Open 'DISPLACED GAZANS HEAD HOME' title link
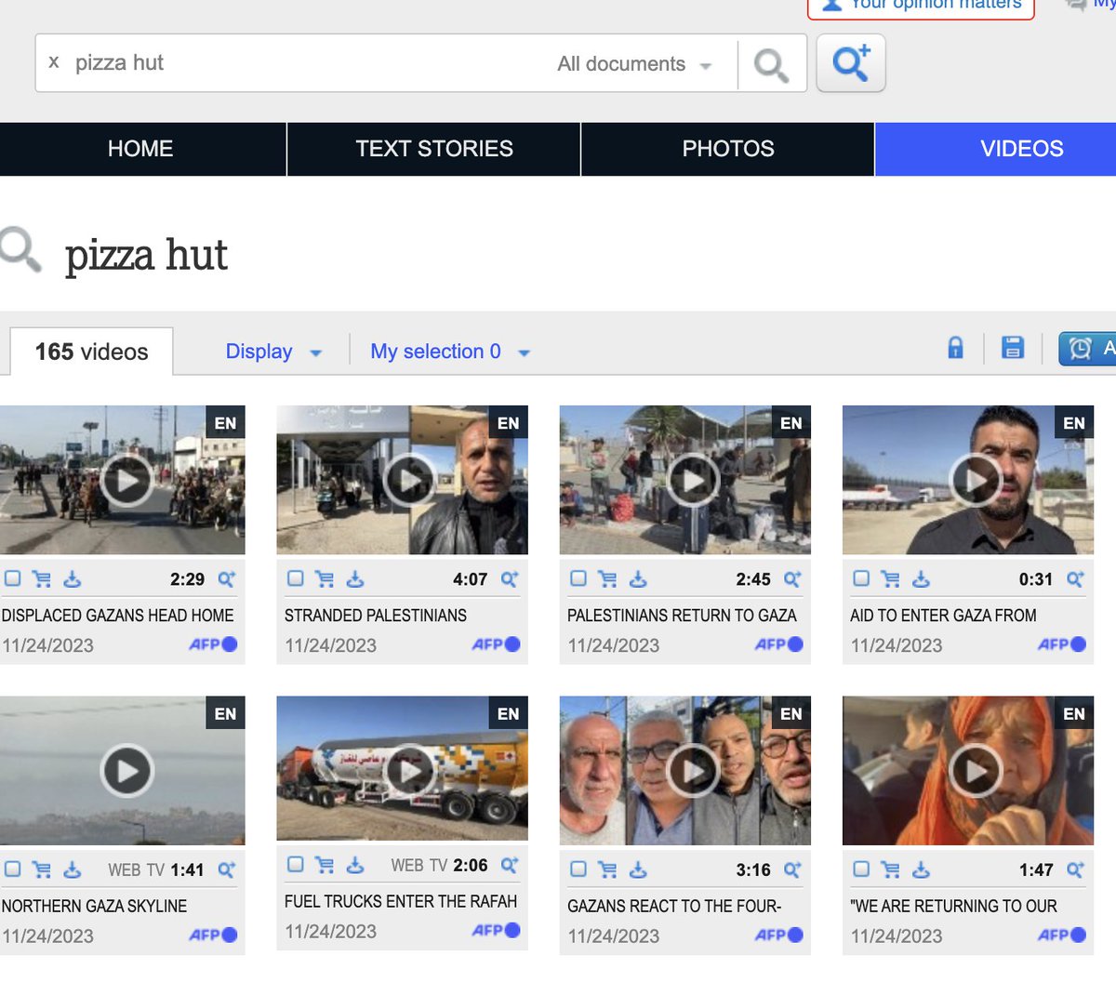 pyautogui.click(x=118, y=616)
